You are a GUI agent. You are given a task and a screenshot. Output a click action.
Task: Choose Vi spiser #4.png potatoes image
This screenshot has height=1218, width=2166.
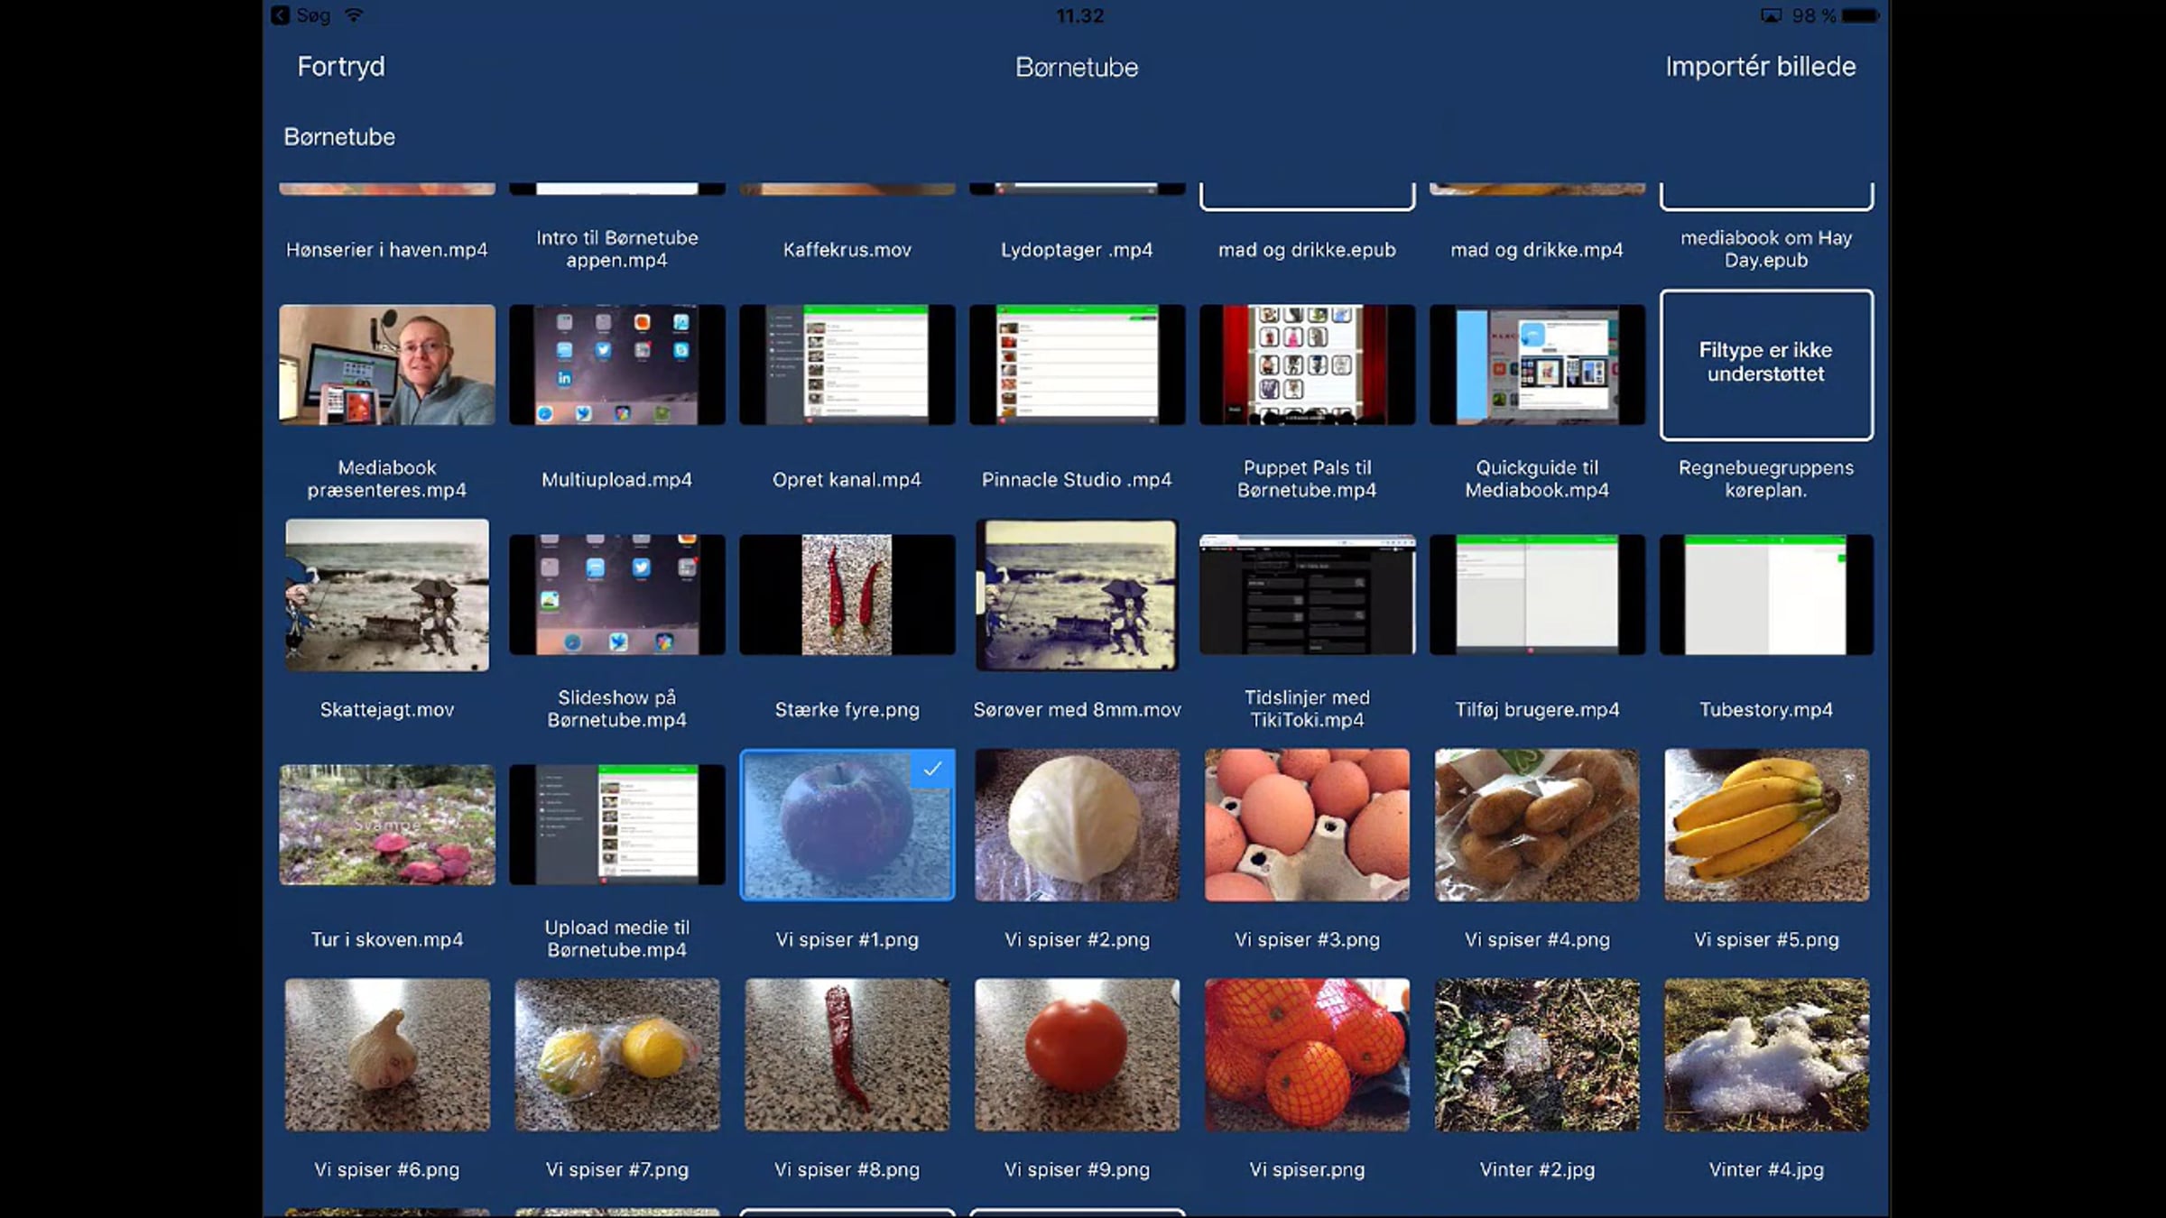[1537, 825]
